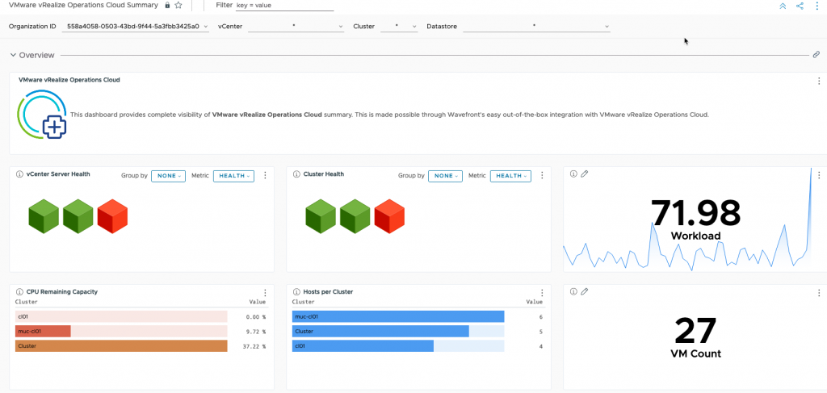Collapse the Overview section
This screenshot has width=827, height=393.
[x=13, y=55]
